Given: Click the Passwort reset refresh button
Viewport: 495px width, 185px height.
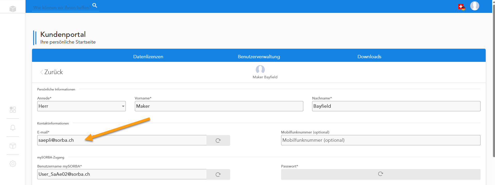Looking at the screenshot, I should click(x=381, y=174).
